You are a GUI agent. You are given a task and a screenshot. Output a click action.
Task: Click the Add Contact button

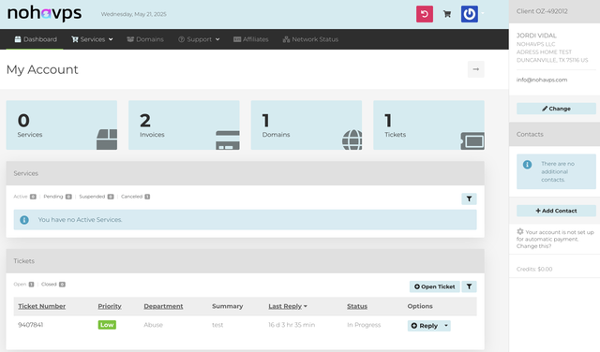556,211
